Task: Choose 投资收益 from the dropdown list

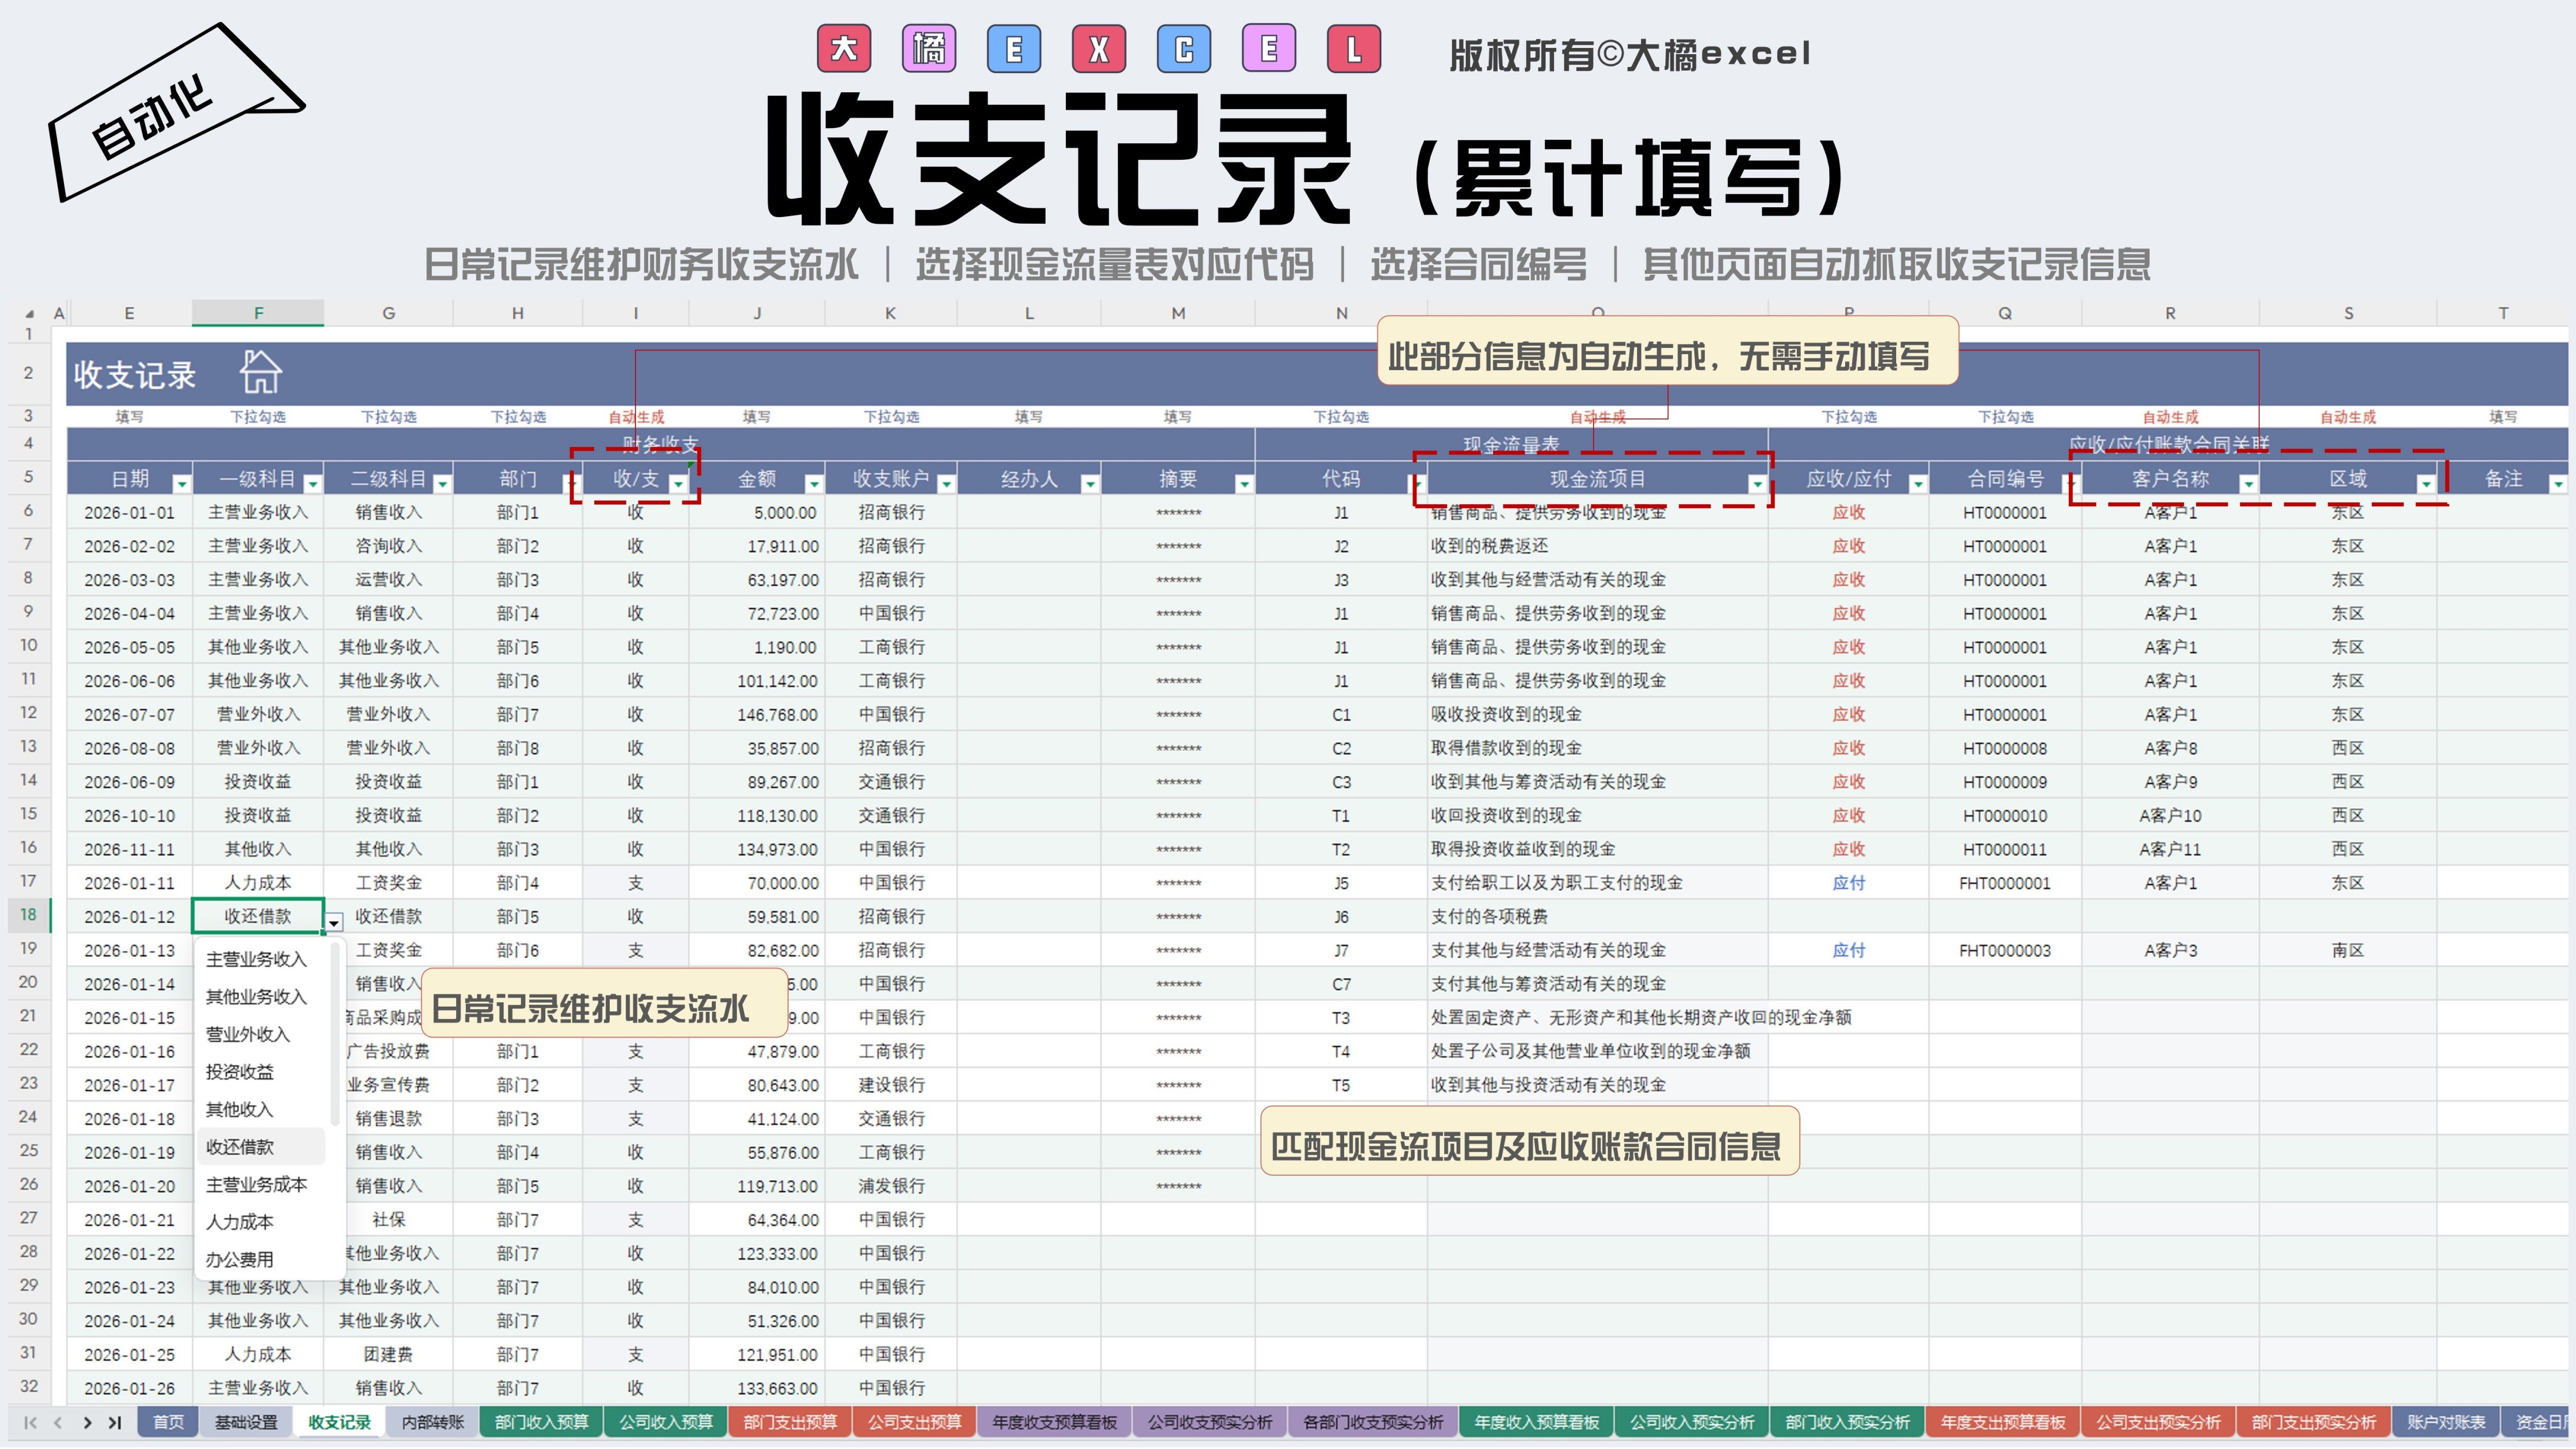Action: pyautogui.click(x=240, y=1072)
